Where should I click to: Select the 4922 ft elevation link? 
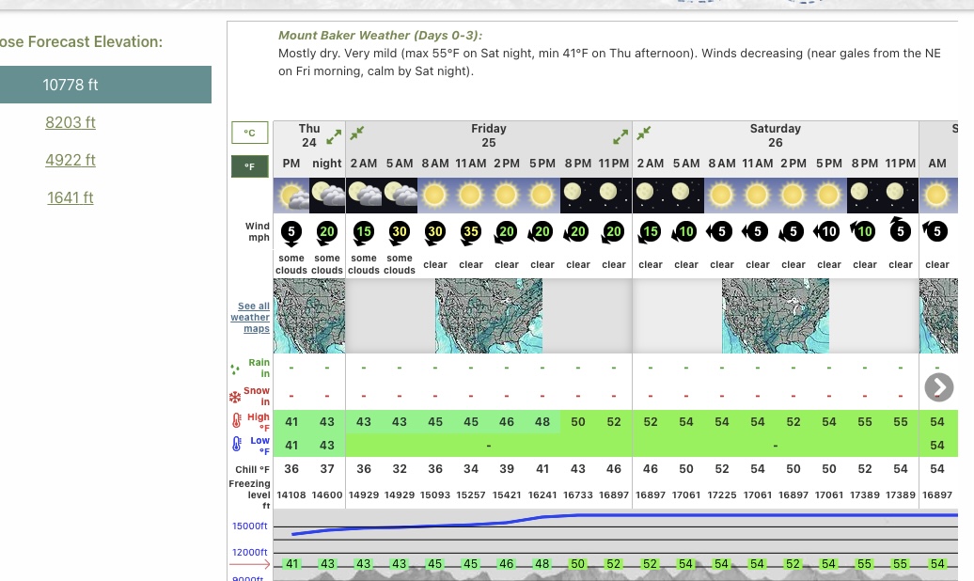71,160
